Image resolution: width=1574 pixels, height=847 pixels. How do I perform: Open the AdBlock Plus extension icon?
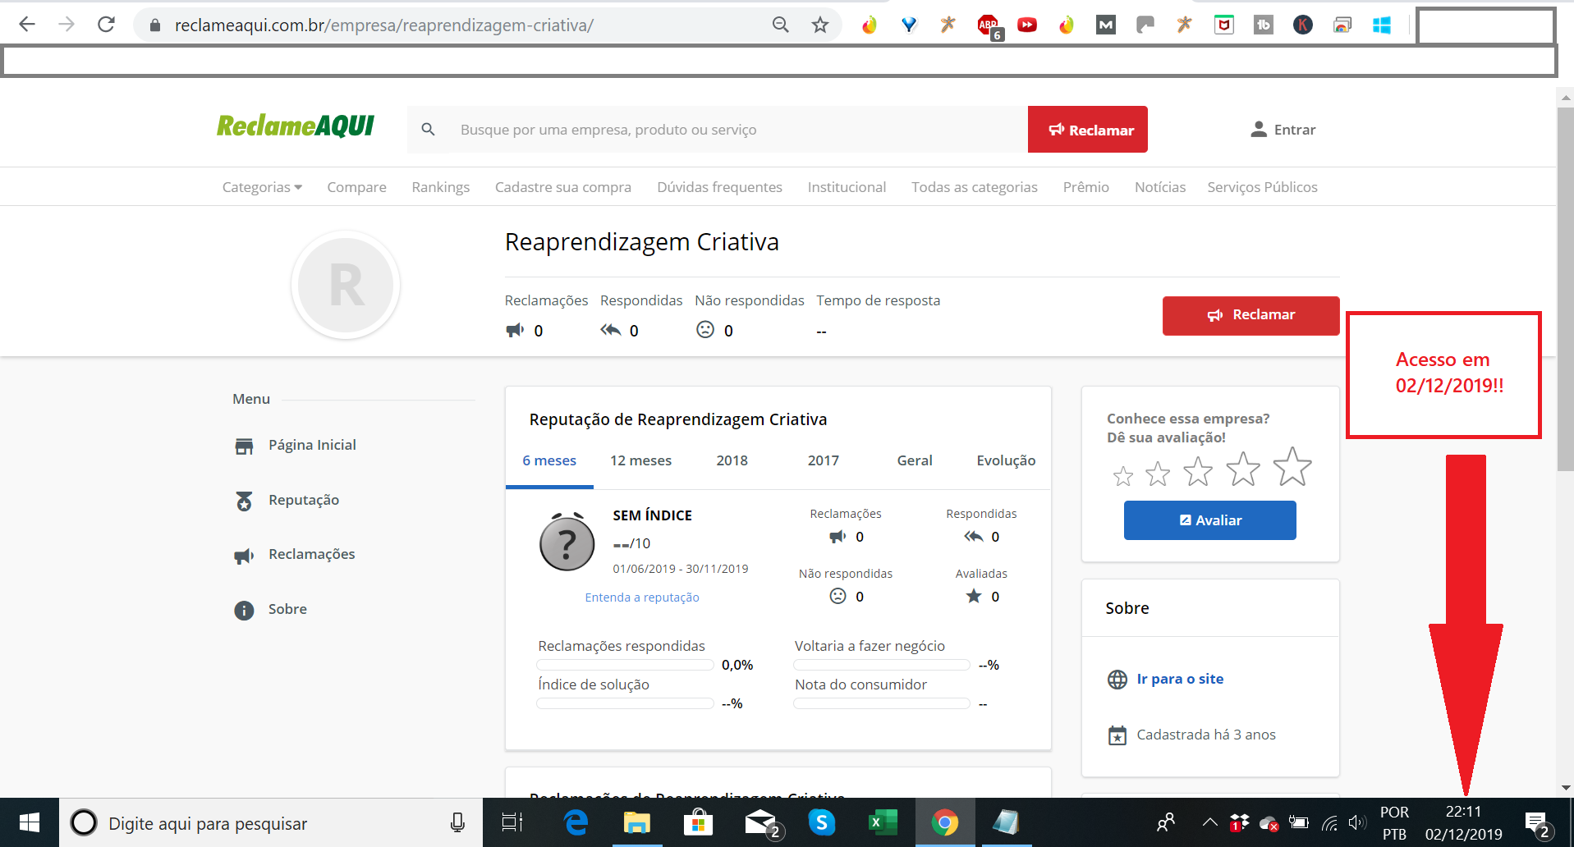coord(989,25)
